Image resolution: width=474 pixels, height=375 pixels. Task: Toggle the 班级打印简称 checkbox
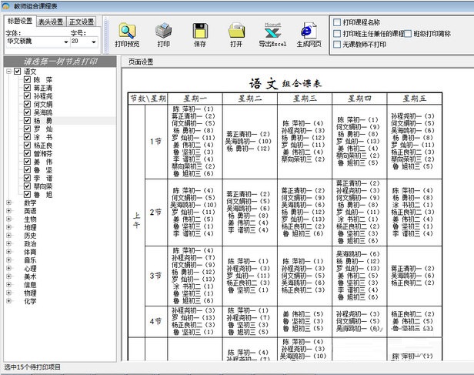click(406, 34)
